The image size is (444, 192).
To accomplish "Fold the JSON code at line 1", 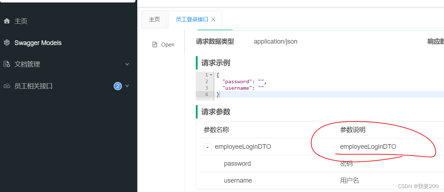I will coord(211,75).
